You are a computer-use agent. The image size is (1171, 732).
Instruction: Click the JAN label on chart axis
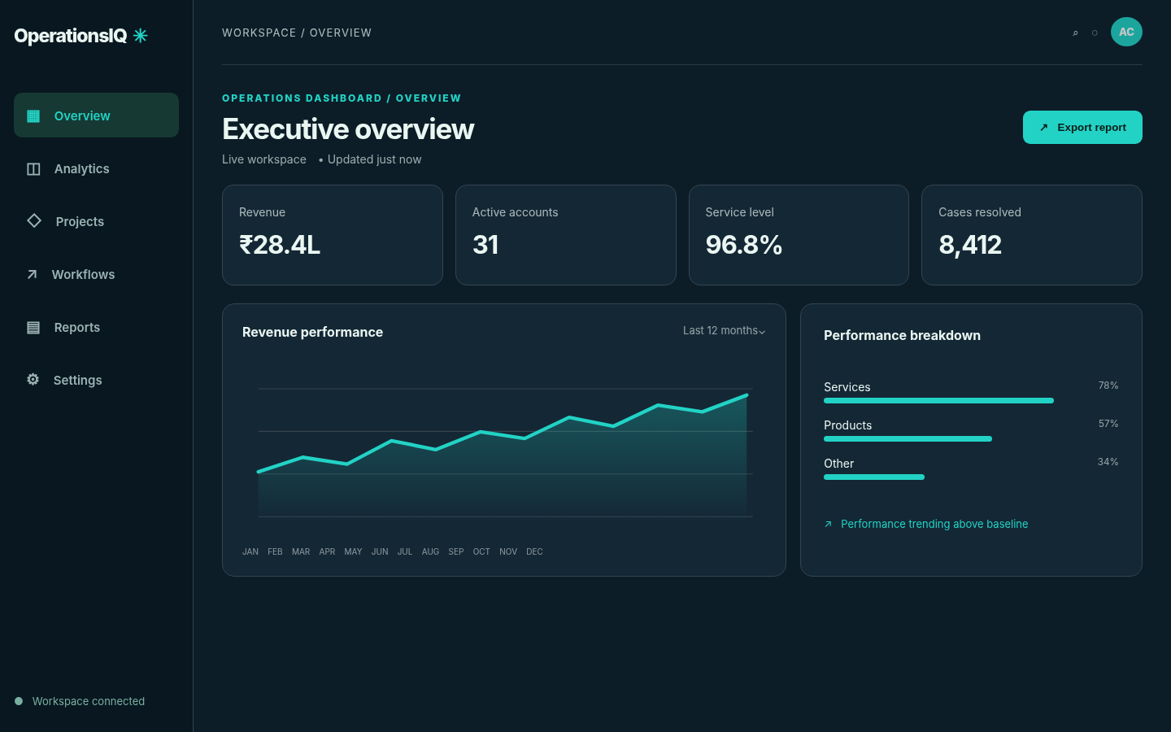pyautogui.click(x=250, y=551)
